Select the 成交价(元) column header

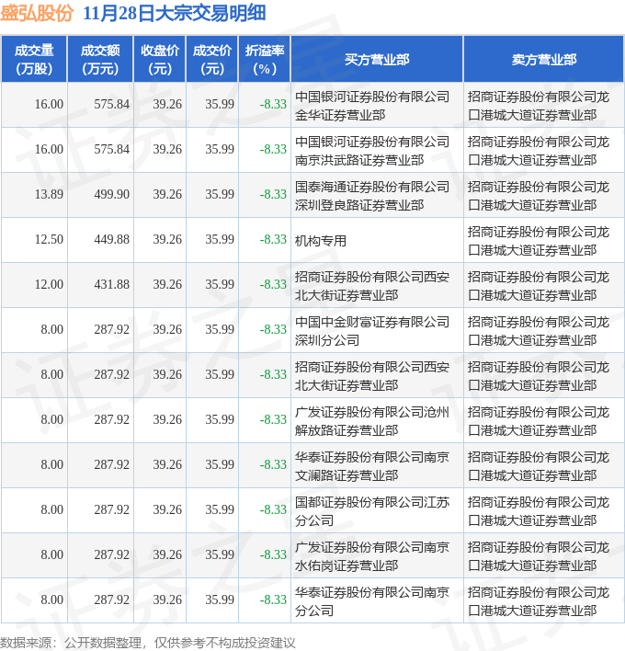(212, 60)
